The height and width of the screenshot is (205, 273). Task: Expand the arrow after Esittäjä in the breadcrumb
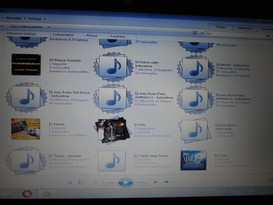point(45,19)
